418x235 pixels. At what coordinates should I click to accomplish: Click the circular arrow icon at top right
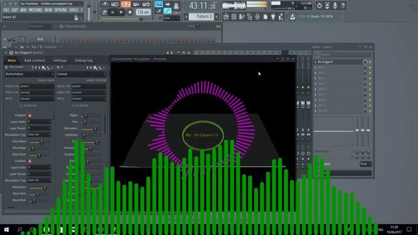(319, 5)
